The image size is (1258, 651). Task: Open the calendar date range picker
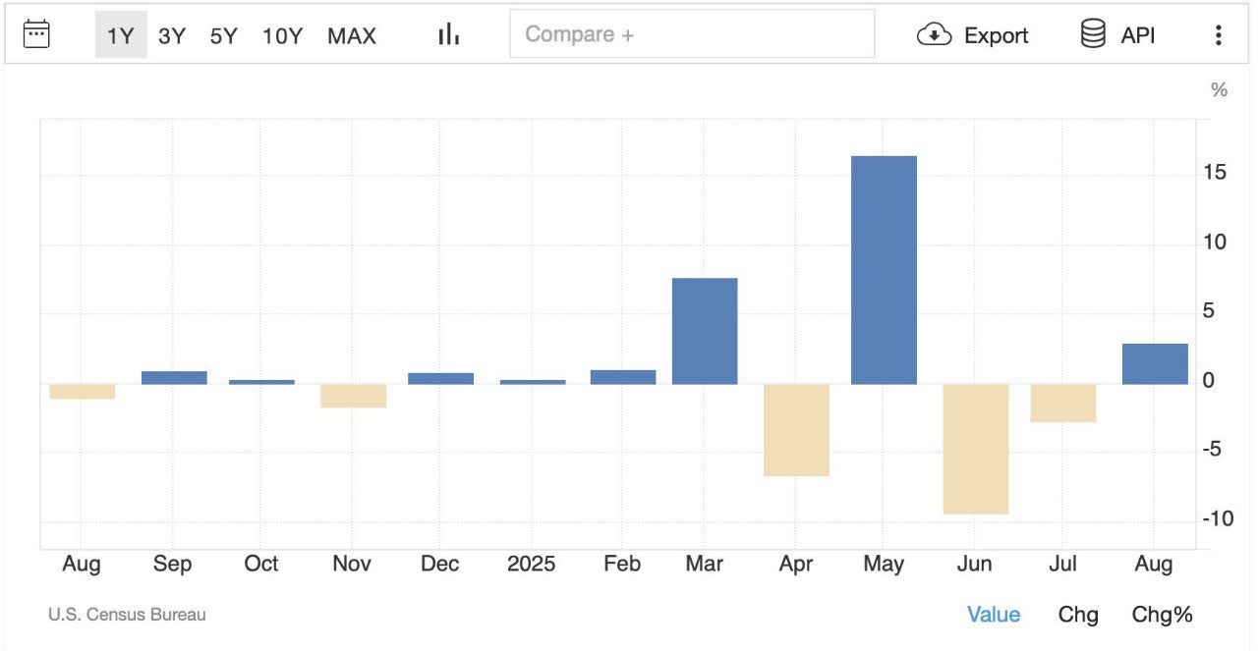coord(36,34)
